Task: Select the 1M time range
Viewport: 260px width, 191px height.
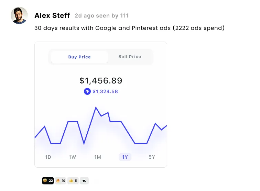Action: [98, 157]
